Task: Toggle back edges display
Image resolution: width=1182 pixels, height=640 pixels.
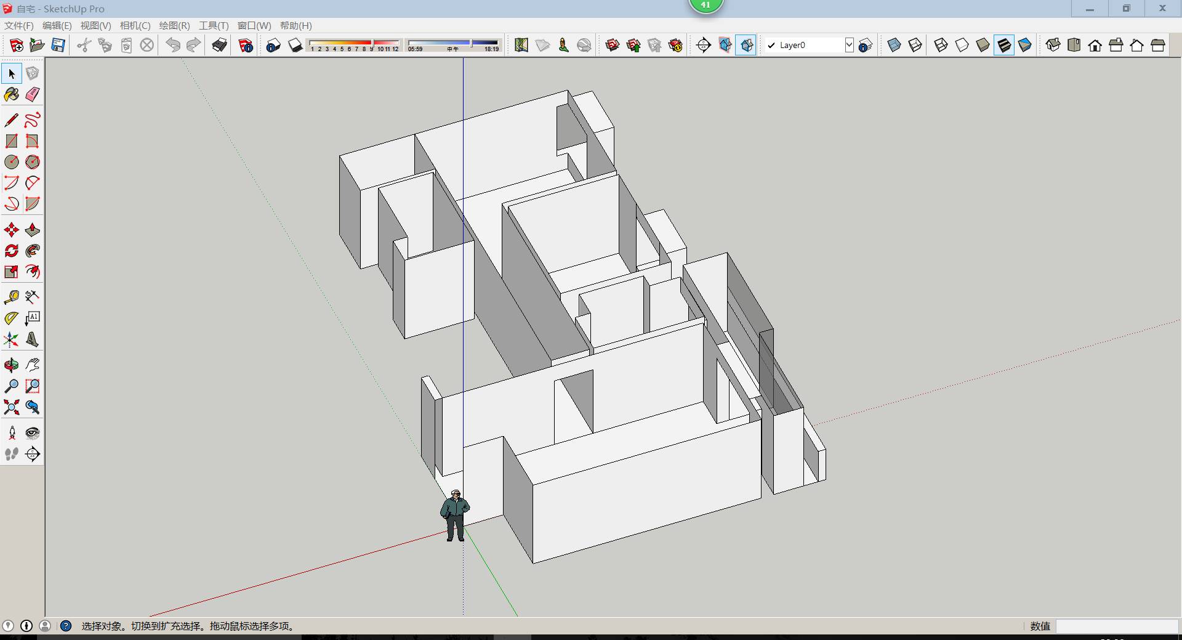Action: pos(915,45)
